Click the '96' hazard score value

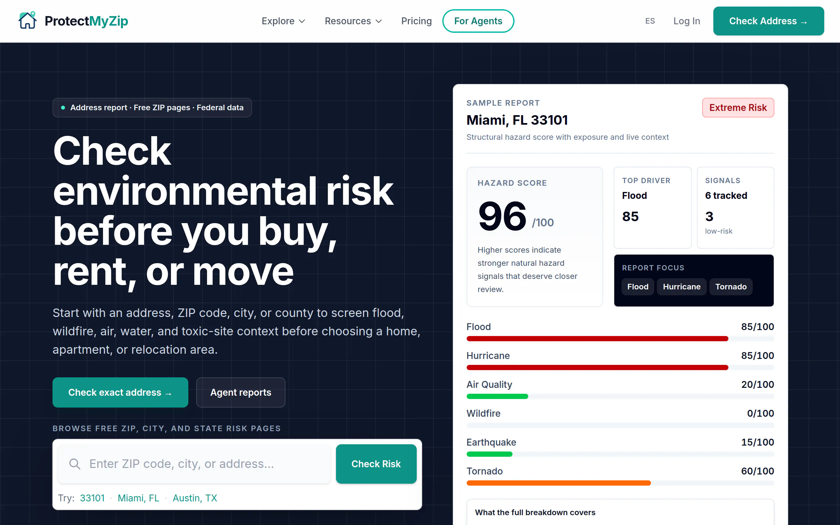click(x=502, y=216)
